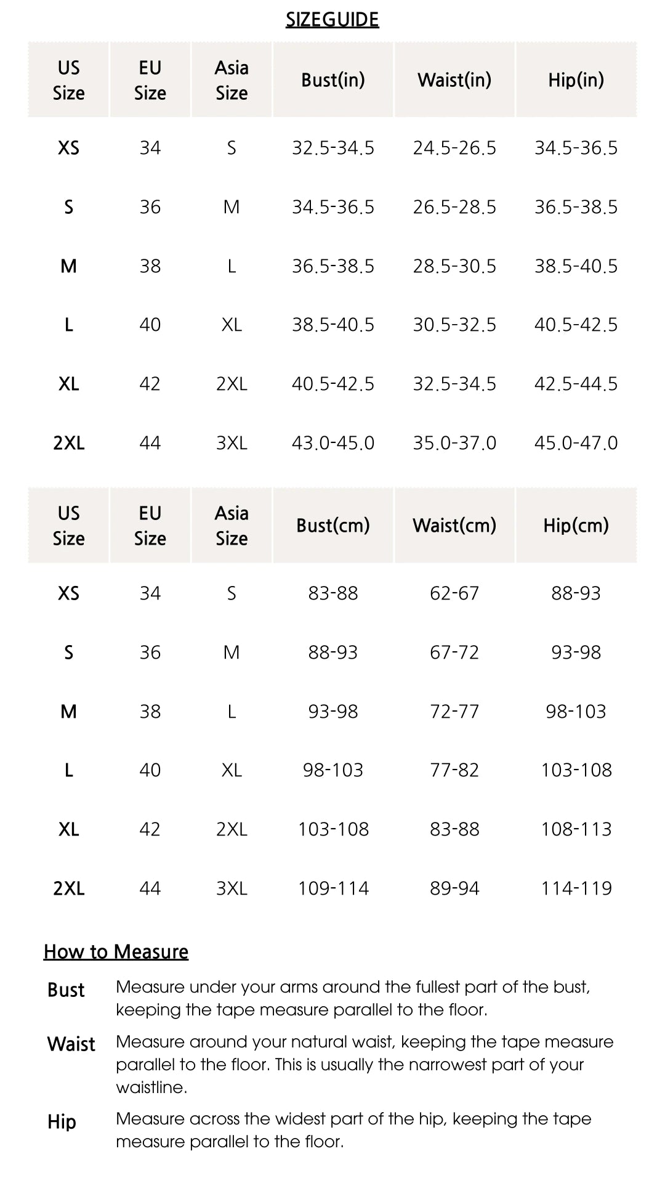Select the 2XL row in the centimeters table
The image size is (665, 1183).
332,888
